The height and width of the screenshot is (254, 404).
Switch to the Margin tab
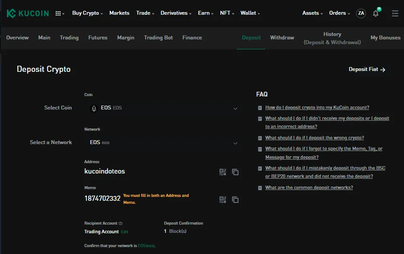pyautogui.click(x=126, y=38)
